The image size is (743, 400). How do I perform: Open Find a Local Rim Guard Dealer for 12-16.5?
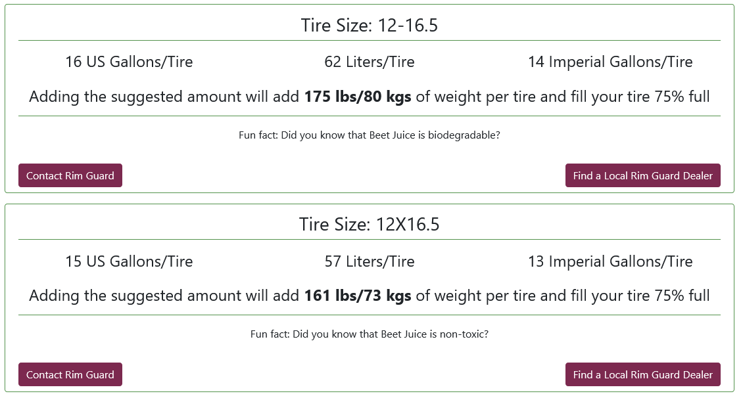coord(642,175)
